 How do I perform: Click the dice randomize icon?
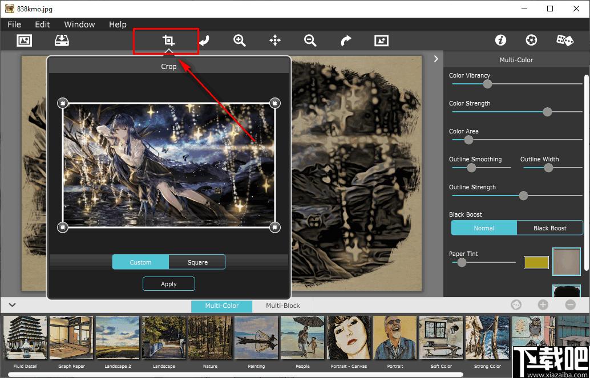click(565, 40)
